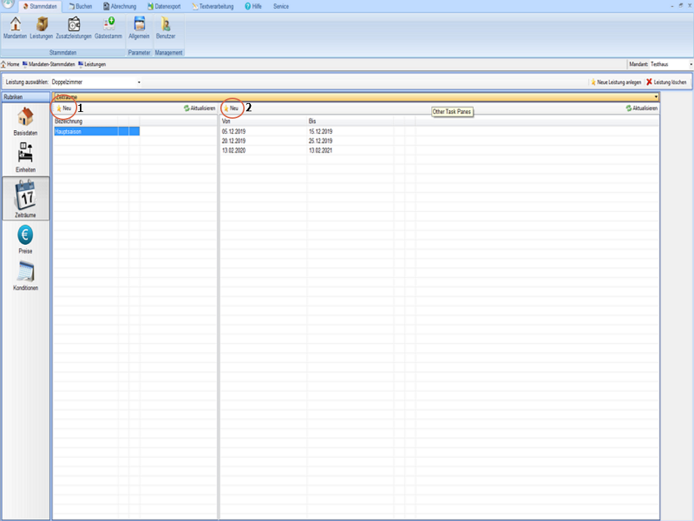
Task: Select Basisdaten in the Rubriken sidebar
Action: tap(26, 122)
